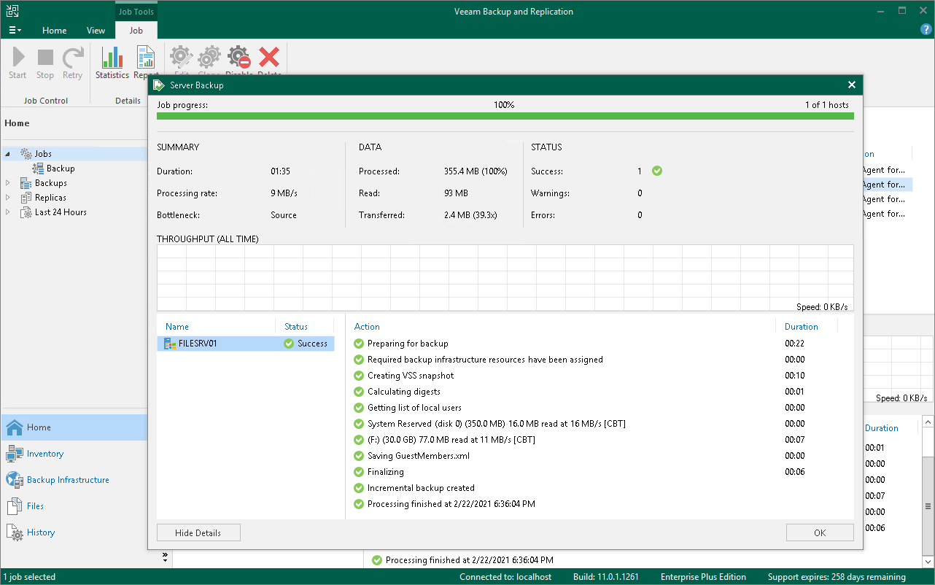This screenshot has height=585, width=935.
Task: Click 'Processing finished' row in Server Backup dialog
Action: [451, 504]
